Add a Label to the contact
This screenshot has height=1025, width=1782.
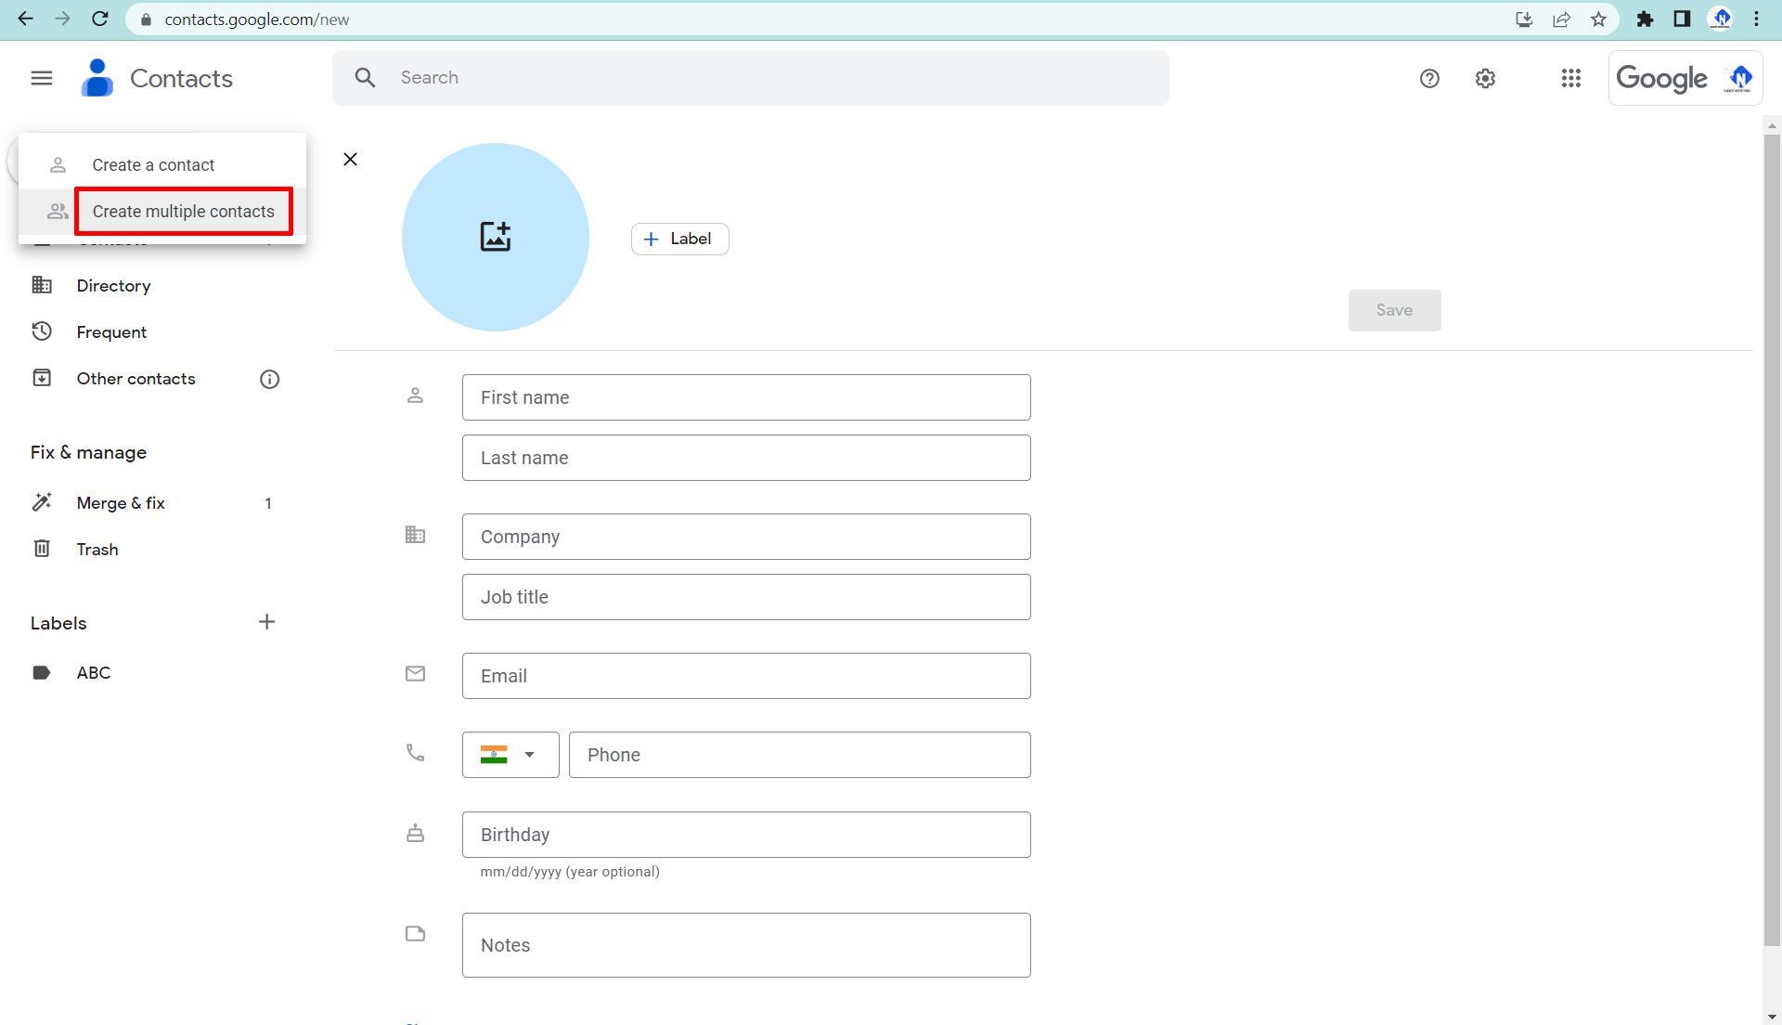[679, 239]
